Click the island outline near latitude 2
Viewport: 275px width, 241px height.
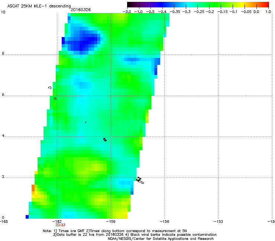[140, 180]
